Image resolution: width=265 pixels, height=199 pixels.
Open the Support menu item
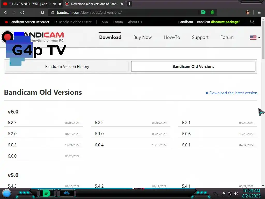point(200,37)
